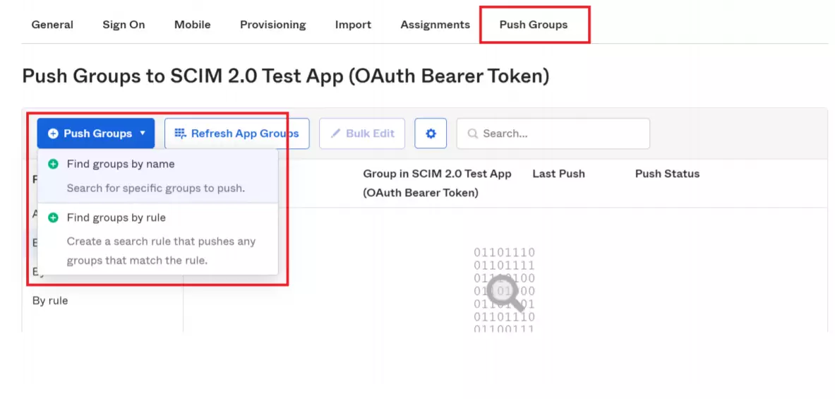Viewport: 835px width, 399px height.
Task: Open the General tab
Action: pos(52,25)
